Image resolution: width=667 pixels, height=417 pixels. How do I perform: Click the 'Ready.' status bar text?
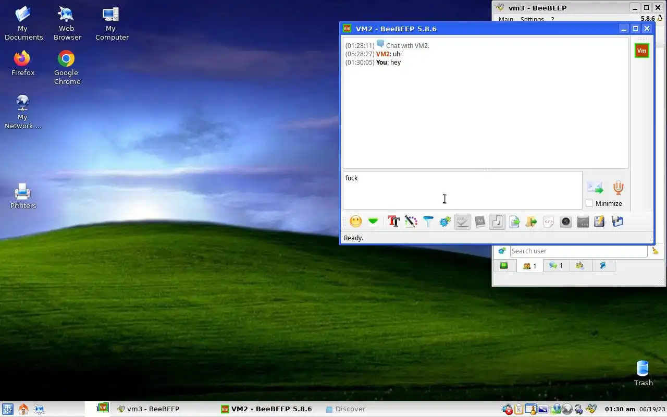(353, 238)
